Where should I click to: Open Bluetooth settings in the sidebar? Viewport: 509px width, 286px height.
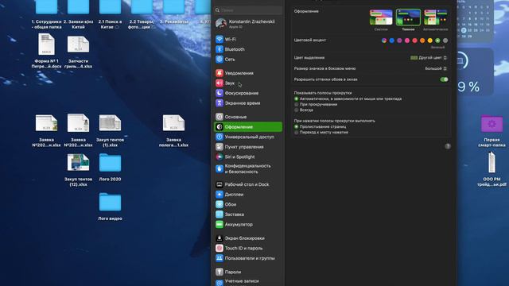(248, 49)
